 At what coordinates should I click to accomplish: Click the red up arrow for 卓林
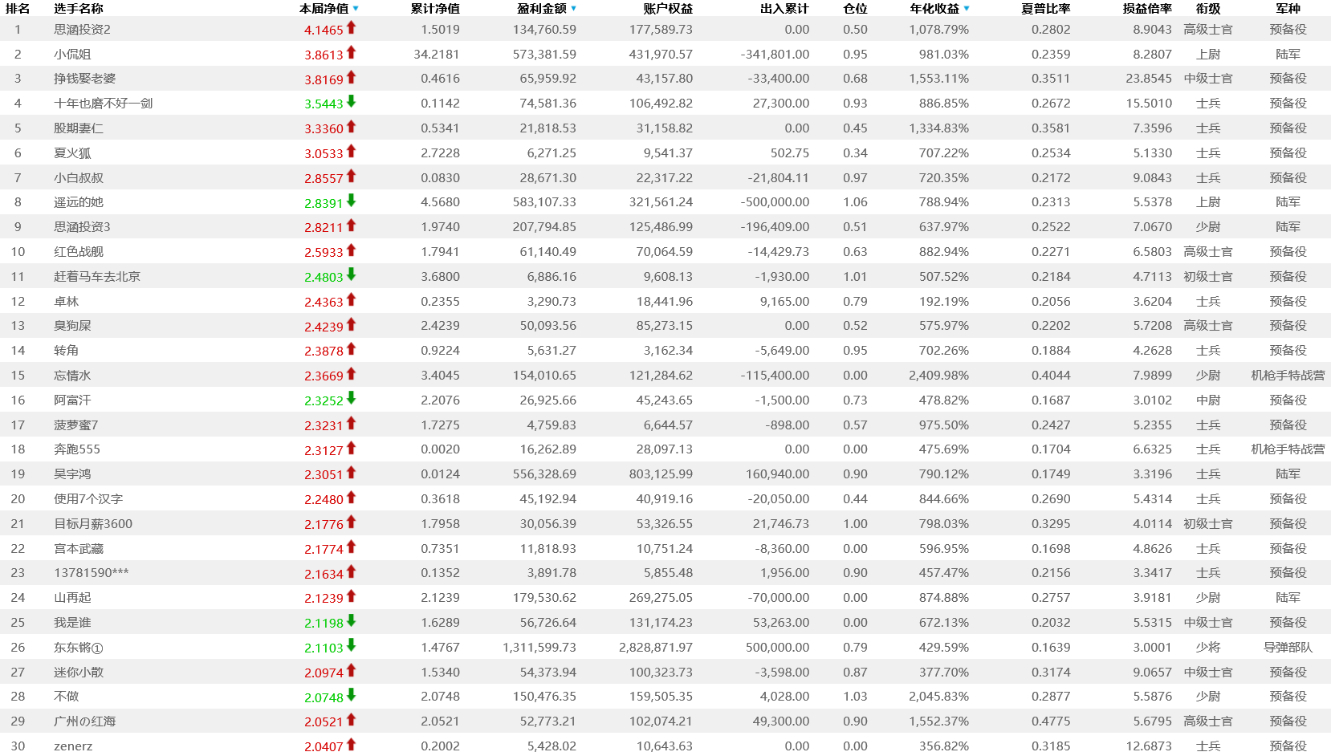(x=351, y=300)
